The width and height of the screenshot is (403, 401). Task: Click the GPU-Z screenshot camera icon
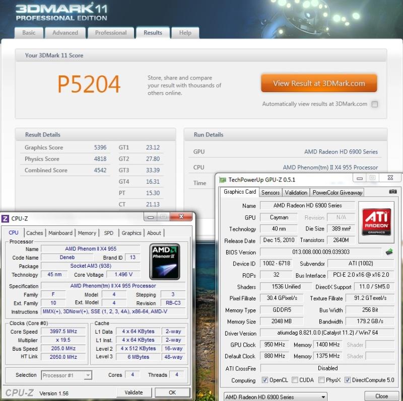tap(393, 192)
